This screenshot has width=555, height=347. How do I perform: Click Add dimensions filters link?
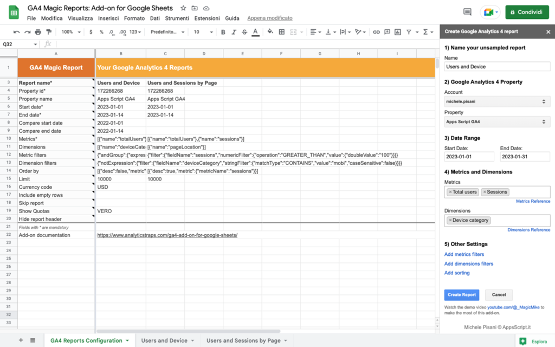469,264
